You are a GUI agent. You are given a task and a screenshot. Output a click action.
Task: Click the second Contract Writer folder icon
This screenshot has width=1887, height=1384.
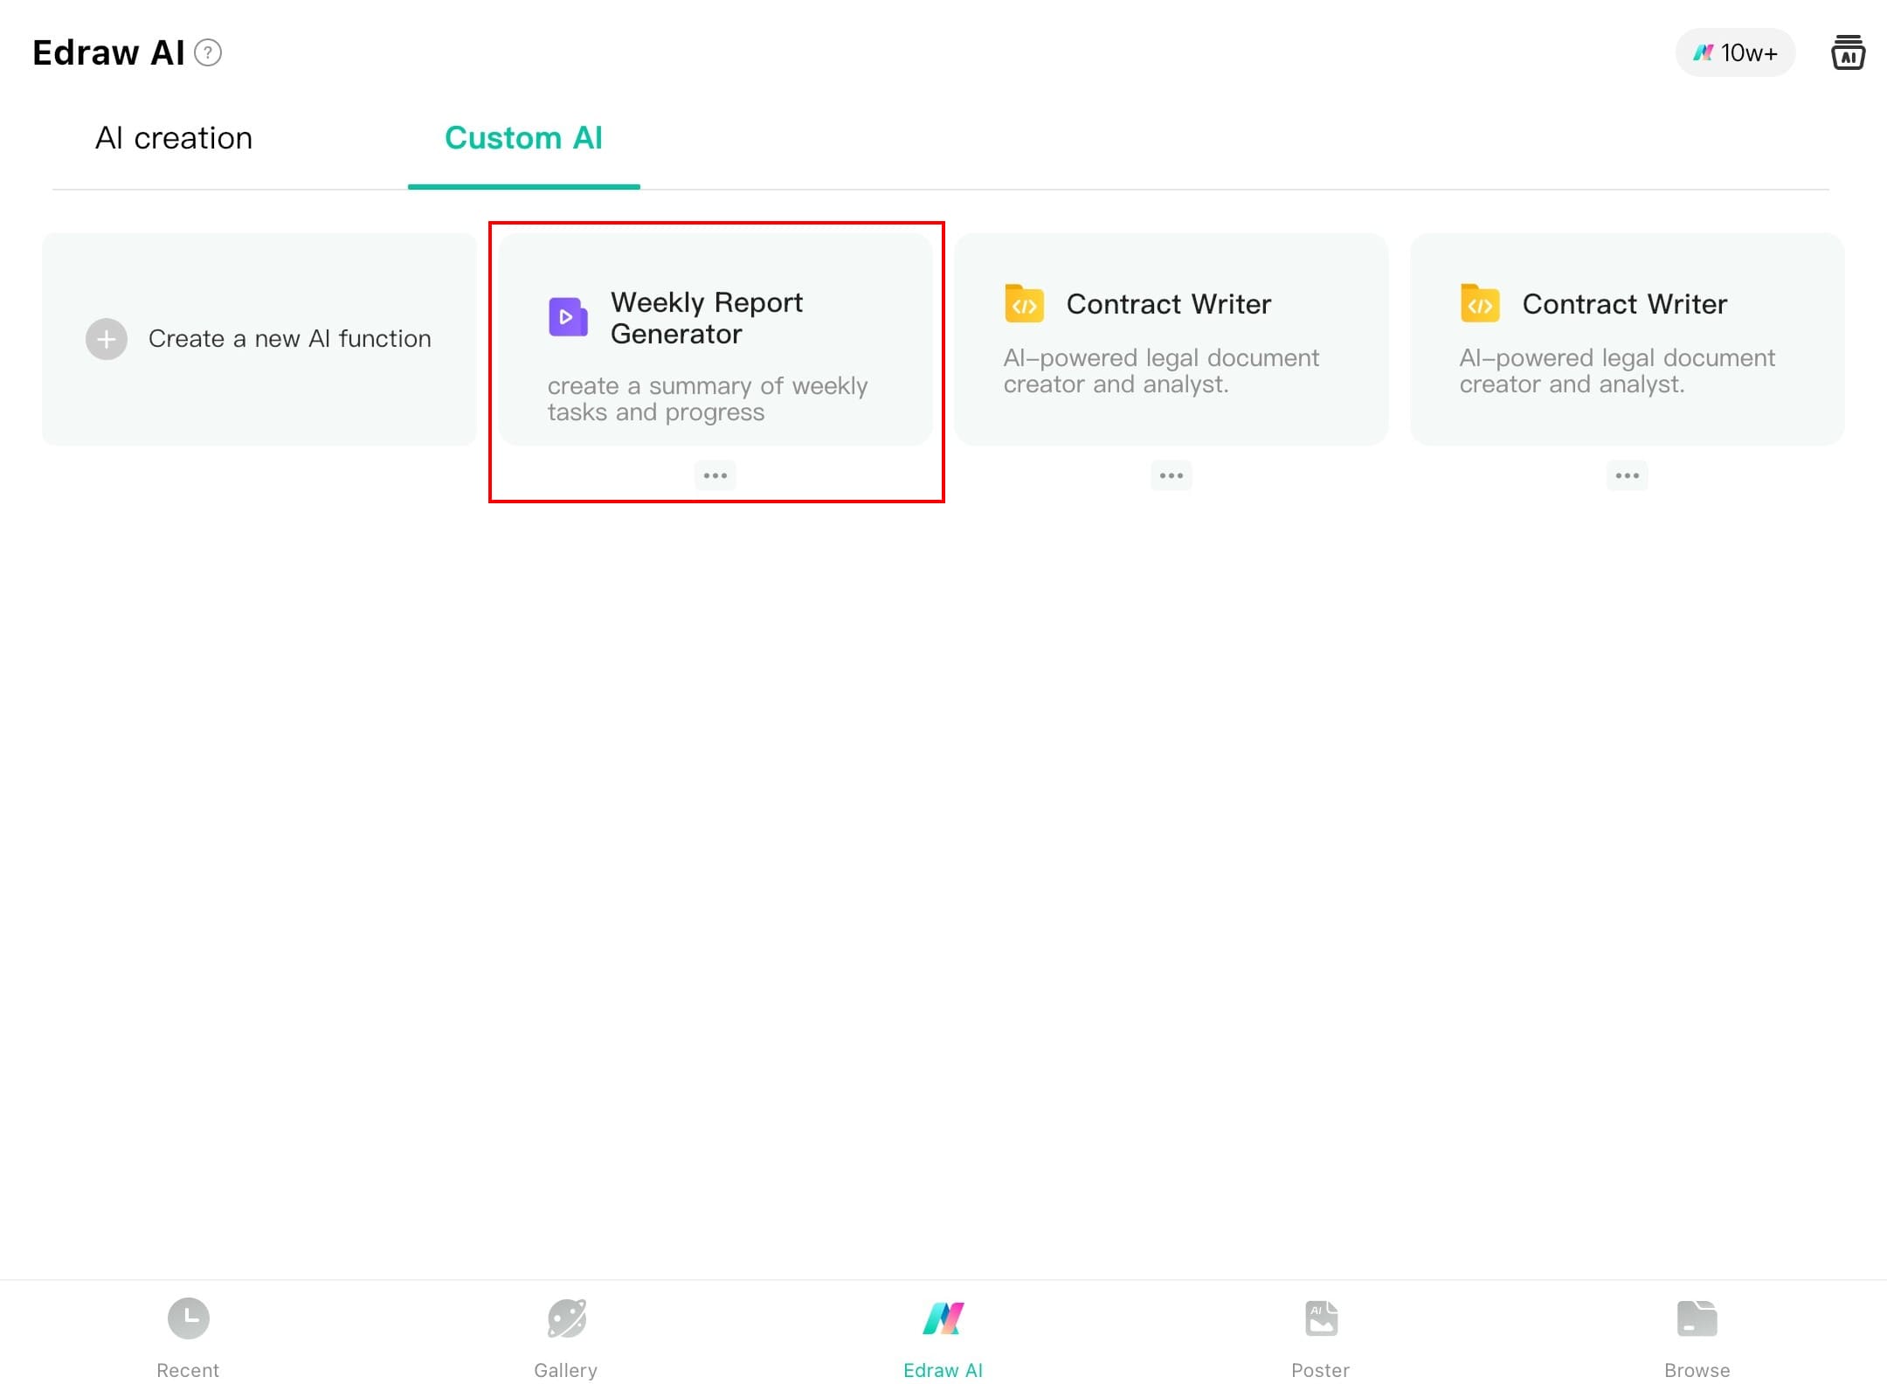pyautogui.click(x=1480, y=304)
